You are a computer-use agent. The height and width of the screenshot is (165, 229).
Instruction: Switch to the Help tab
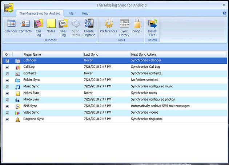click(85, 13)
